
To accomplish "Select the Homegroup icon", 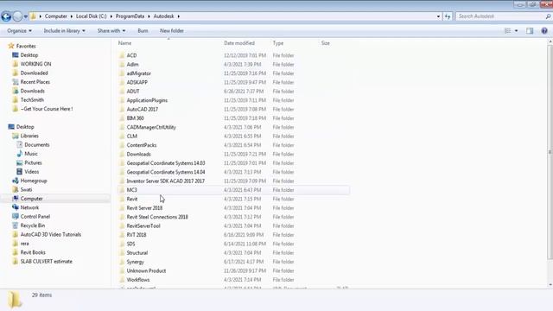I will click(16, 181).
